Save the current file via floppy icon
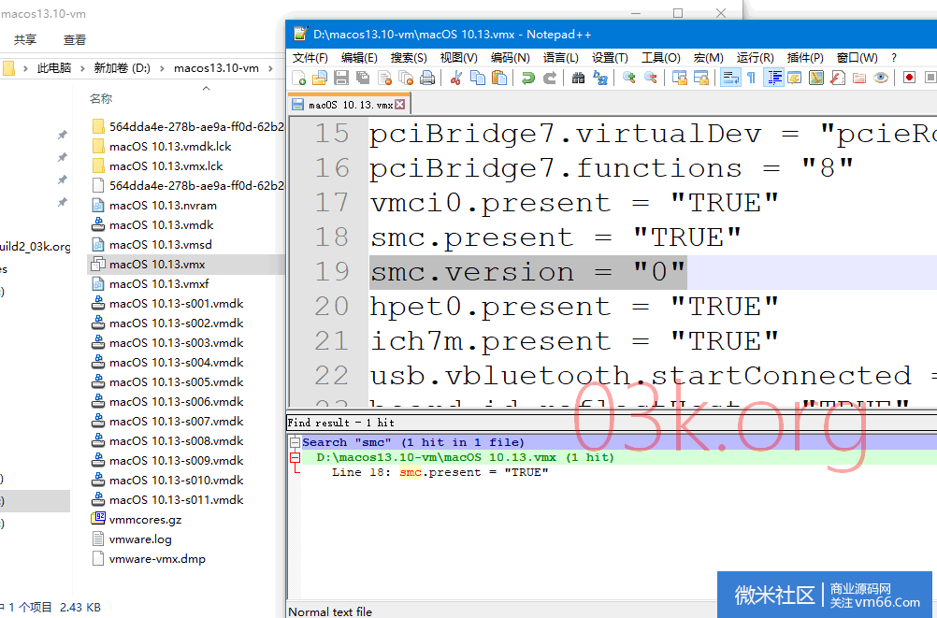The image size is (937, 618). coord(341,78)
